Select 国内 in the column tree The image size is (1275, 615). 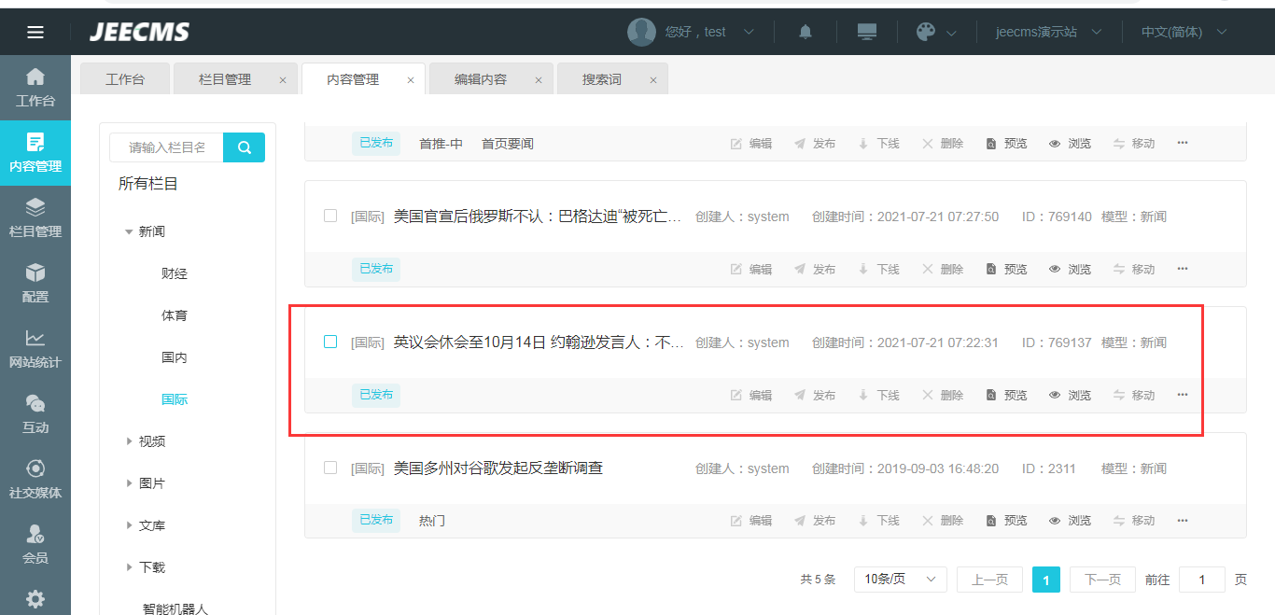coord(175,357)
